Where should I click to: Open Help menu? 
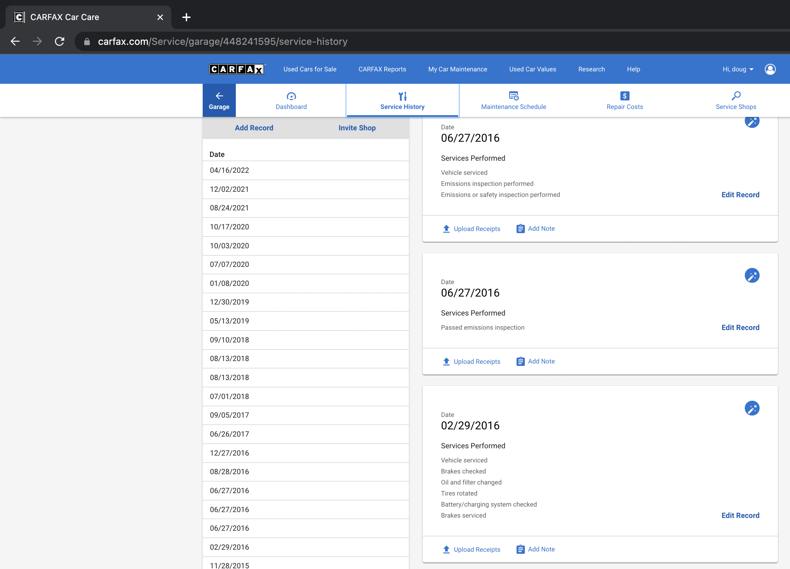633,69
